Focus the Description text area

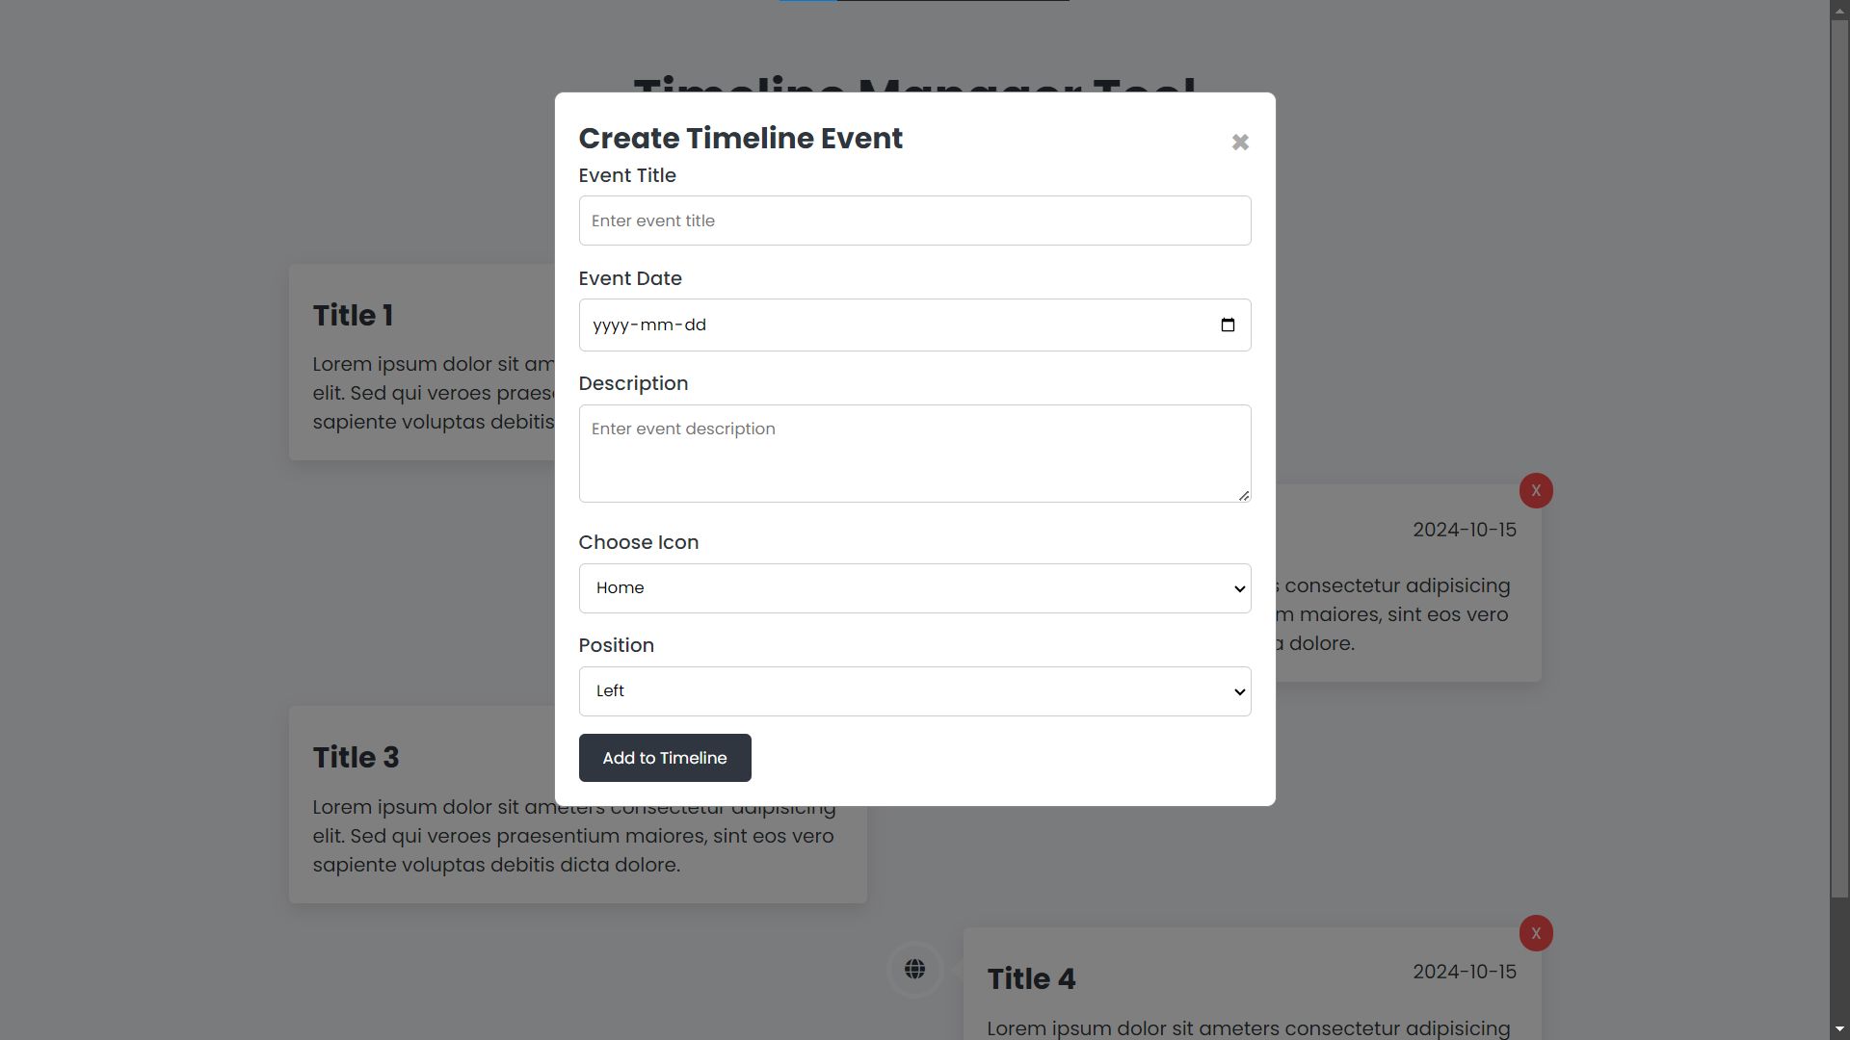tap(914, 454)
